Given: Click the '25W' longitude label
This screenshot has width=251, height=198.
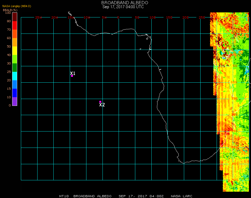Looking at the screenshot, I should coord(38,17).
